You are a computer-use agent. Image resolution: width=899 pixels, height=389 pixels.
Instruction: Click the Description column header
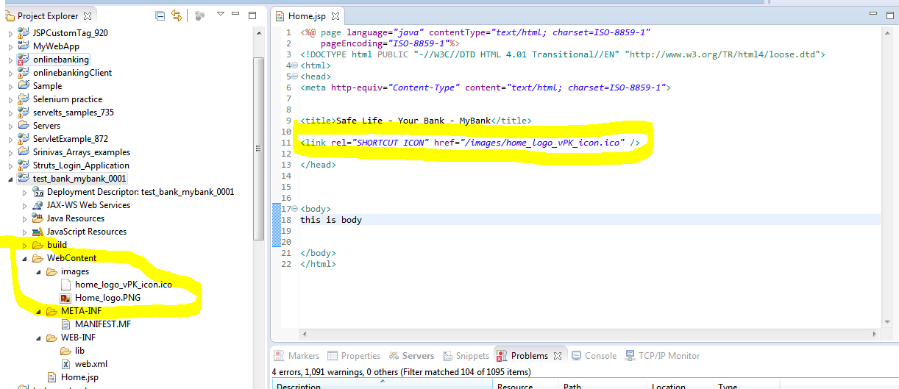tap(299, 386)
